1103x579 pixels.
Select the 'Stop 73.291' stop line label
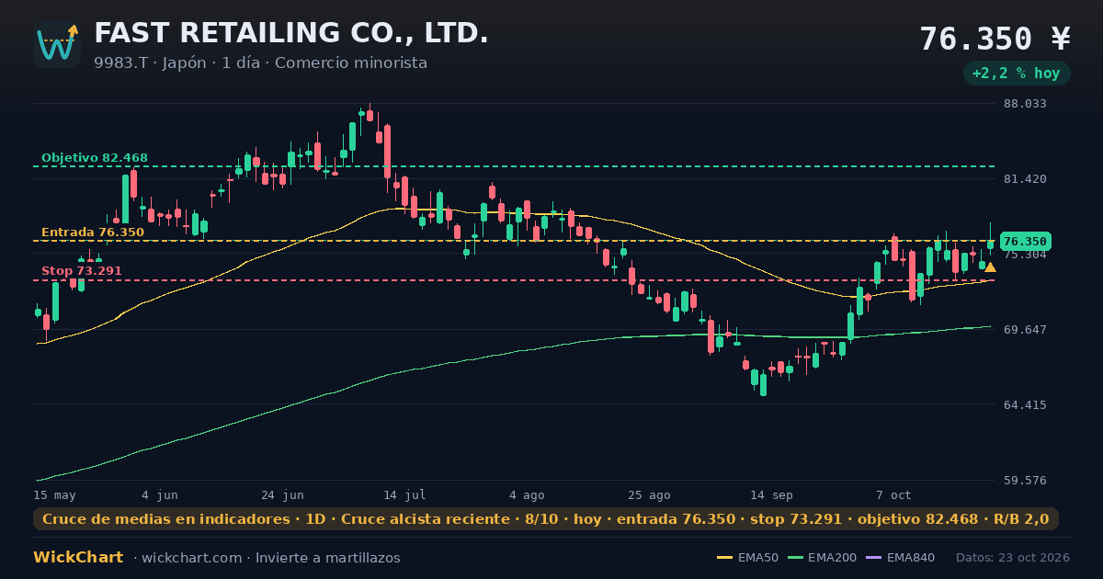tap(82, 271)
